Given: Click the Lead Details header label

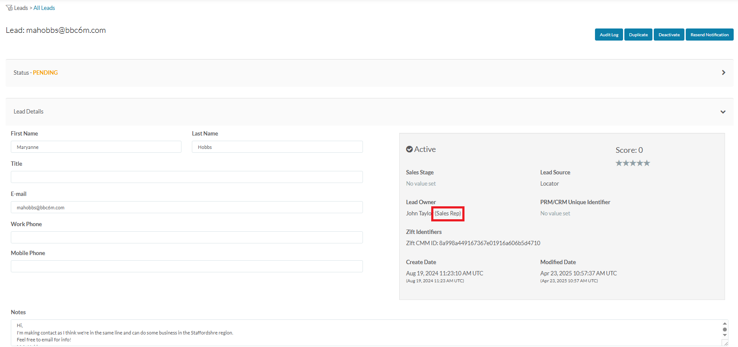Looking at the screenshot, I should 29,111.
